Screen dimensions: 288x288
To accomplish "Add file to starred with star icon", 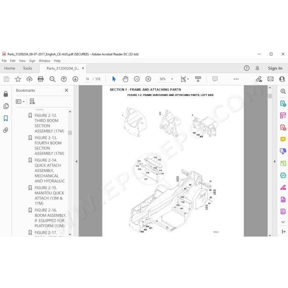I will click(x=18, y=79).
